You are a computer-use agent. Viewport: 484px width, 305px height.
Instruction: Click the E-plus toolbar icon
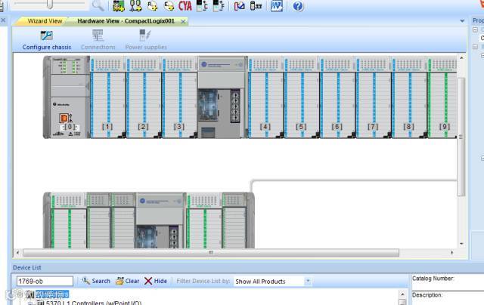[x=169, y=5]
